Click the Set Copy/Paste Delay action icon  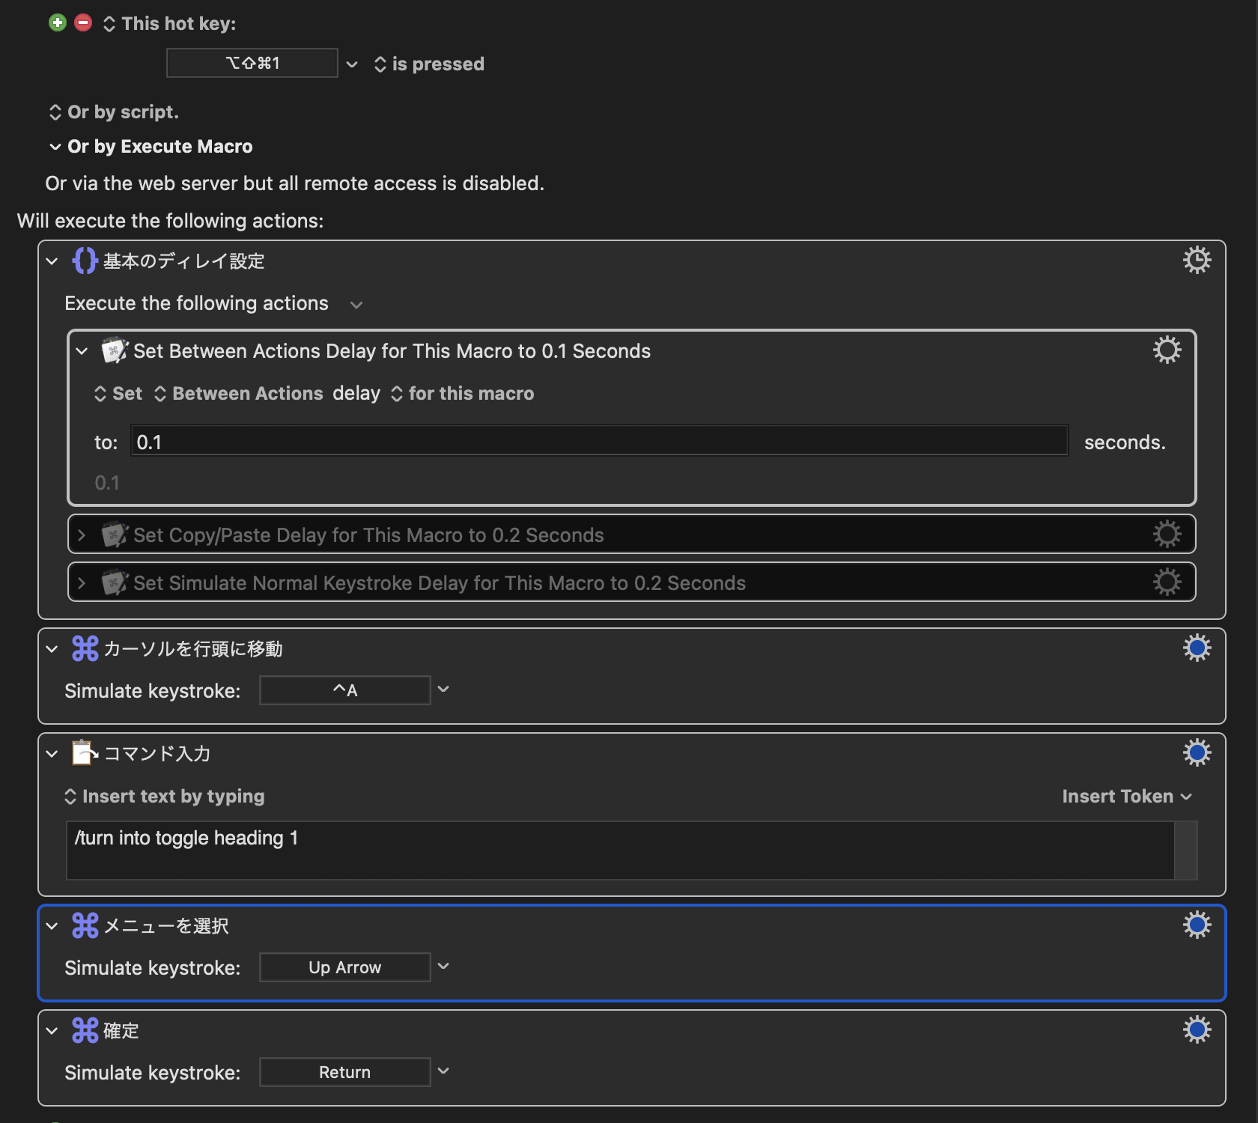[115, 535]
